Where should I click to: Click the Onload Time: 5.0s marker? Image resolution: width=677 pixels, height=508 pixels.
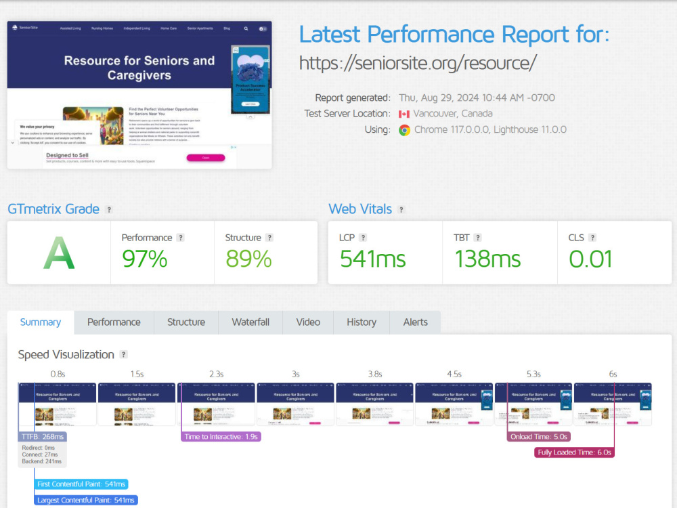click(x=539, y=437)
